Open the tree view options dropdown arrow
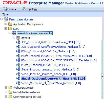Screen dimensions: 104x99 pyautogui.click(x=7, y=15)
